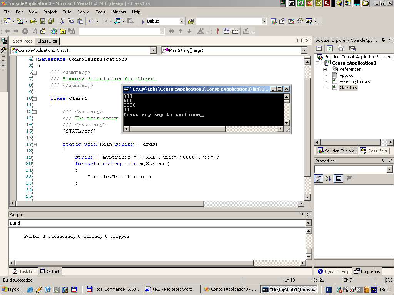This screenshot has height=295, width=394.
Task: Click the RU language indicator in tray
Action: (x=328, y=290)
